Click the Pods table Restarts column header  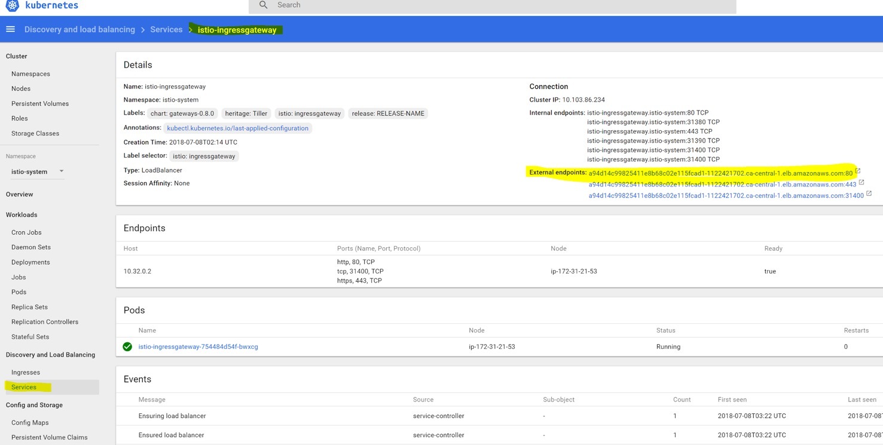pos(856,330)
